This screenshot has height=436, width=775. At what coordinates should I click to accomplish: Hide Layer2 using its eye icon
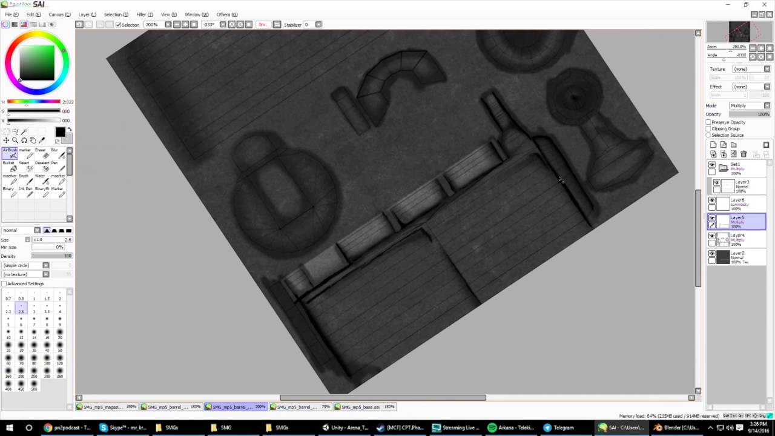[712, 254]
